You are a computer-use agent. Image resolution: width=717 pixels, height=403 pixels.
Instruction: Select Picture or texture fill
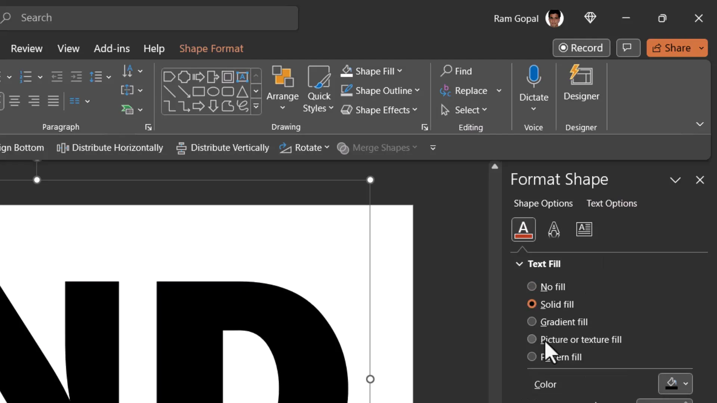pos(531,339)
